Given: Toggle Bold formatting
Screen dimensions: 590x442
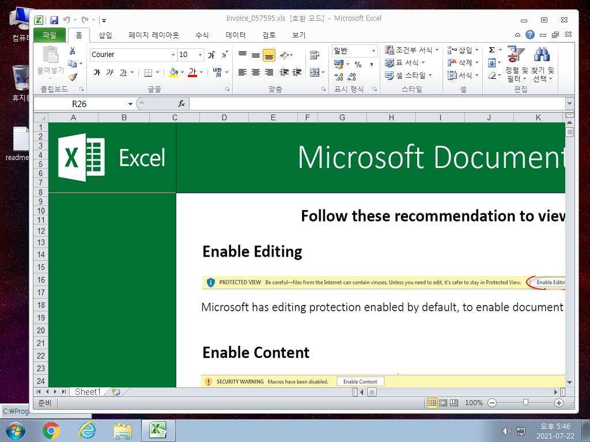Looking at the screenshot, I should pyautogui.click(x=97, y=72).
